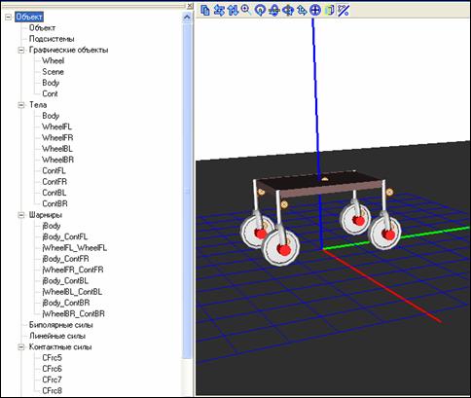Collapse the Тела tree node

pos(21,105)
